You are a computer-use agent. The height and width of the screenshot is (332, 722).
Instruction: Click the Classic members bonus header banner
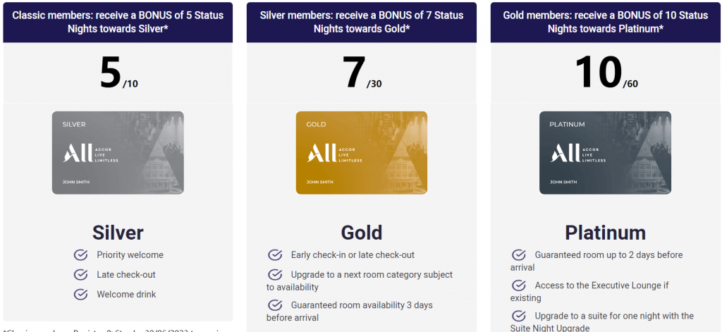(x=118, y=22)
